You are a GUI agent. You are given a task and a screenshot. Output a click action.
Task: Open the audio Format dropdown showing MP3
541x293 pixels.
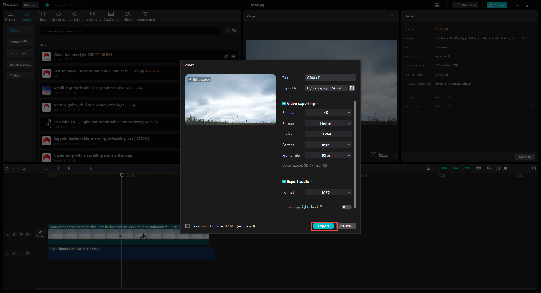pos(328,192)
